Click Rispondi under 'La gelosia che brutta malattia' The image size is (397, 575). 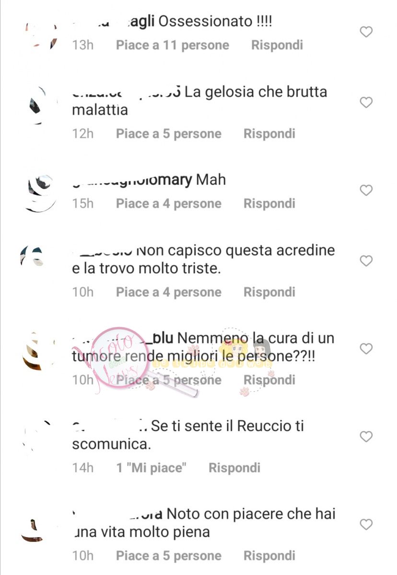coord(269,133)
